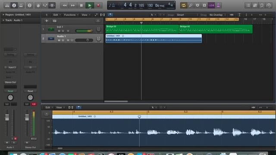Toggle the Editors scissors button
Viewport: 276px width, 155px height.
tap(52, 6)
